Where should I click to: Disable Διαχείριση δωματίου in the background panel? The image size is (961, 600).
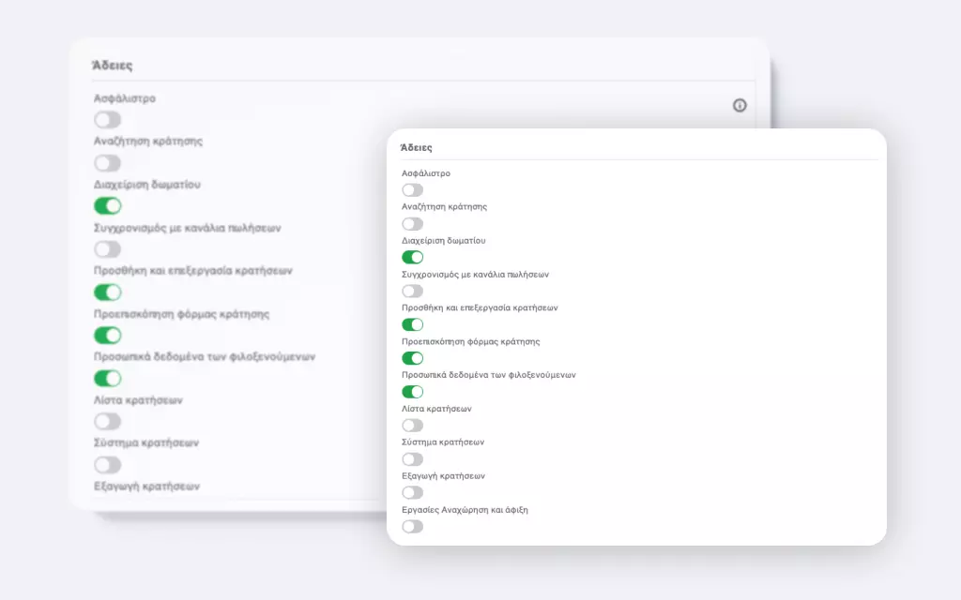(108, 206)
